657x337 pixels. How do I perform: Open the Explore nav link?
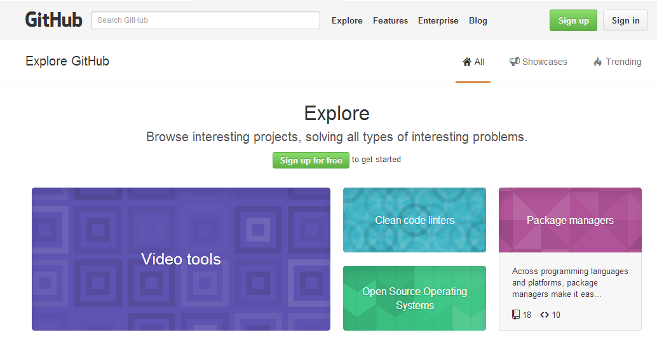click(x=347, y=20)
